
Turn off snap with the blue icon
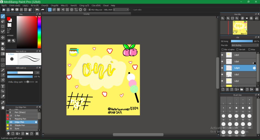50,10
